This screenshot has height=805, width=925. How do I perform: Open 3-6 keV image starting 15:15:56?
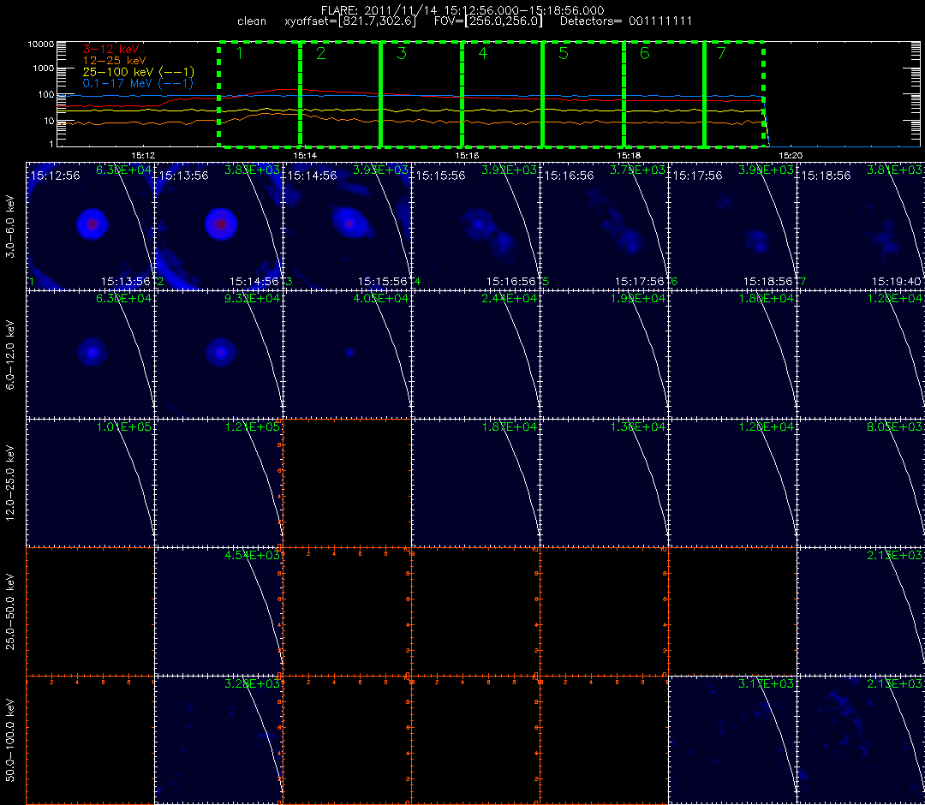475,226
